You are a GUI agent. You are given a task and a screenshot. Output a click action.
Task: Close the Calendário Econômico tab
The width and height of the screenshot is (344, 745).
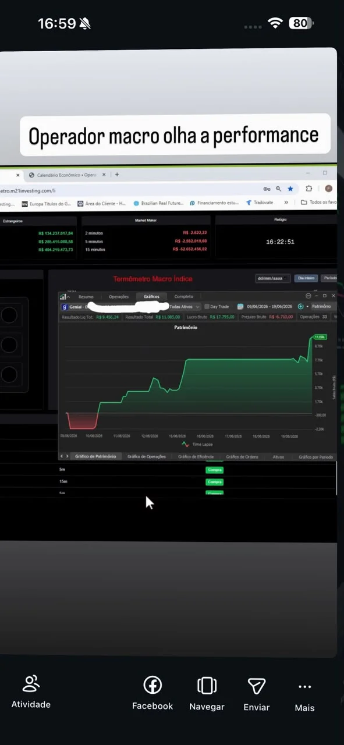(x=104, y=174)
